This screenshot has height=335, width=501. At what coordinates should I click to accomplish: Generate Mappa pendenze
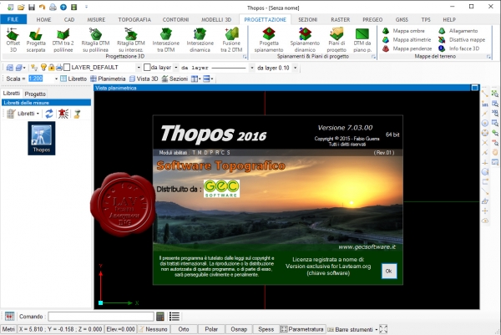pos(407,48)
